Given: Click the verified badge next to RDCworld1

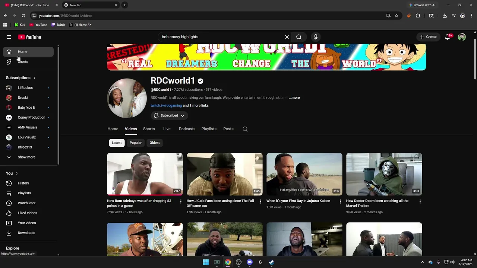Looking at the screenshot, I should [x=200, y=81].
